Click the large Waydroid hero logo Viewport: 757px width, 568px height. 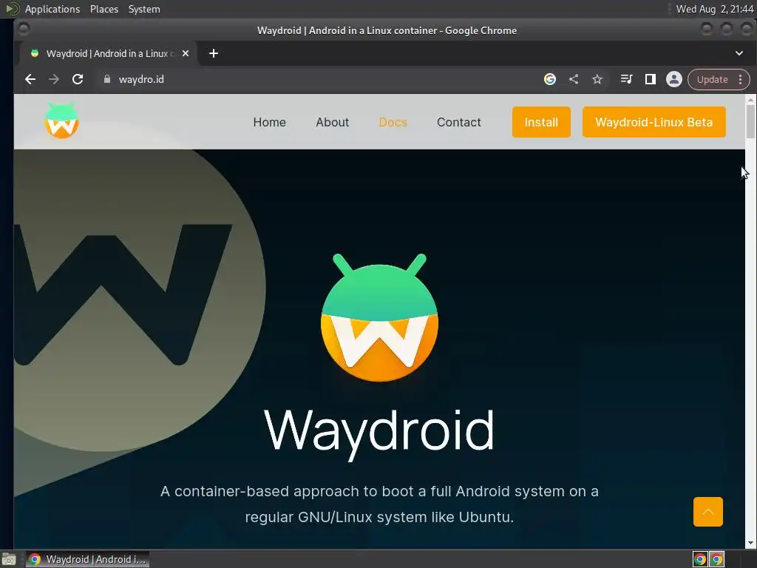pos(379,317)
